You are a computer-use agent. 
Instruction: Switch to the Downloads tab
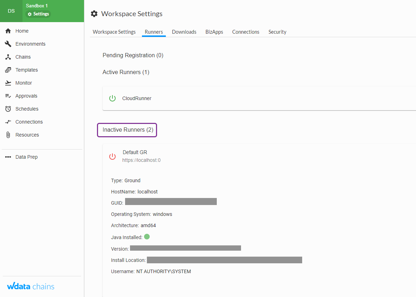(184, 32)
